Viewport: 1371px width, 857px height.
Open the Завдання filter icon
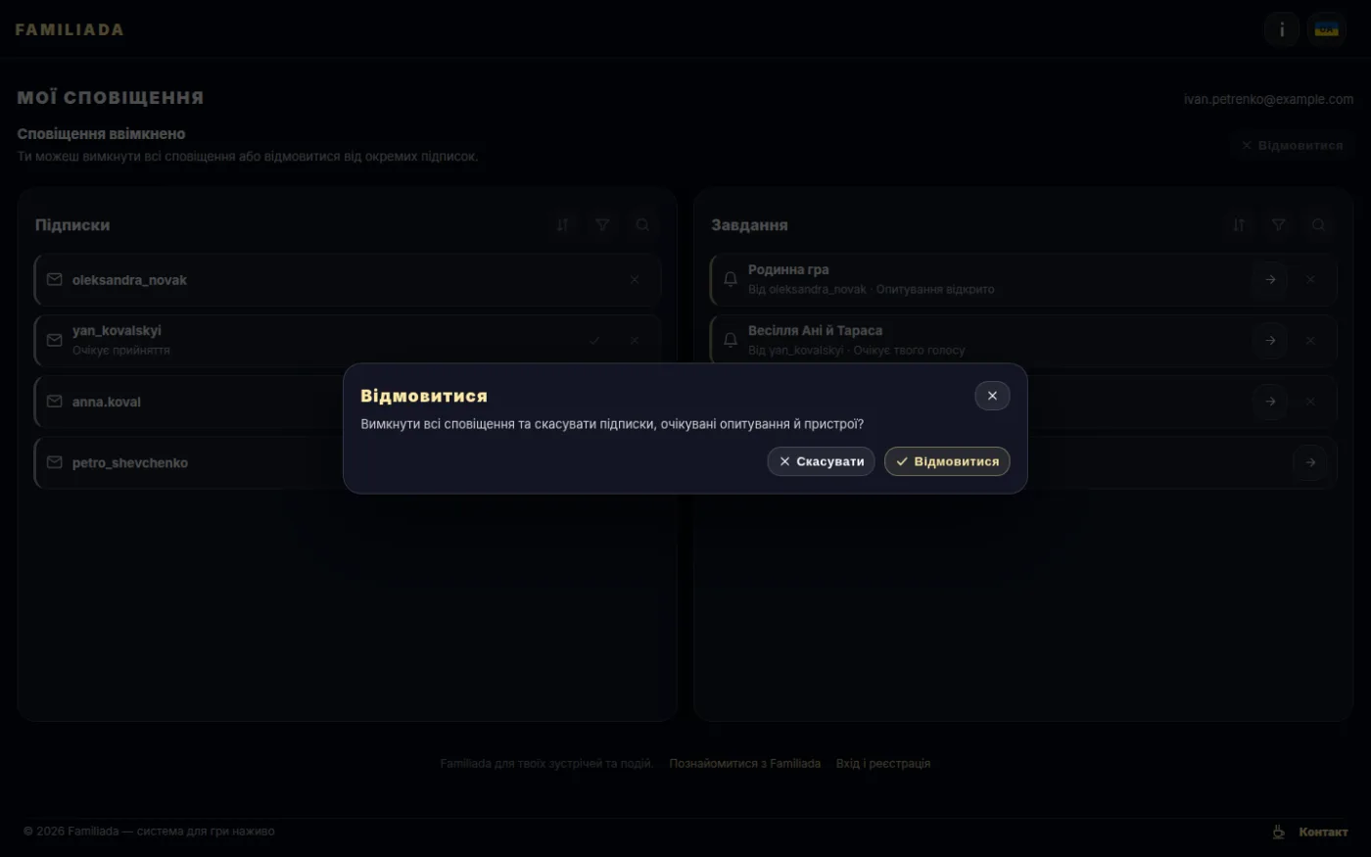[x=1279, y=225]
